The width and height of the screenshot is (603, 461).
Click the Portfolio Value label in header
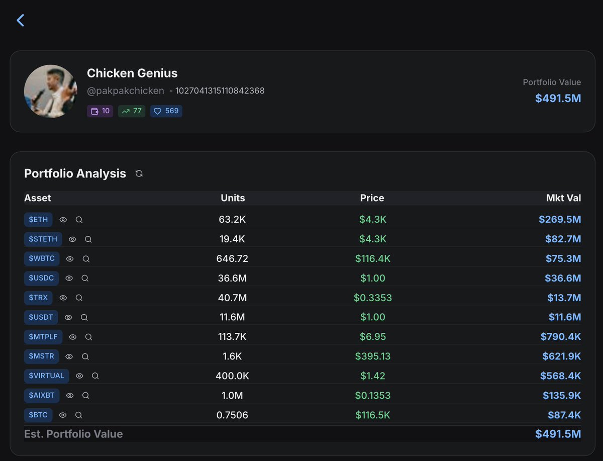click(x=552, y=82)
